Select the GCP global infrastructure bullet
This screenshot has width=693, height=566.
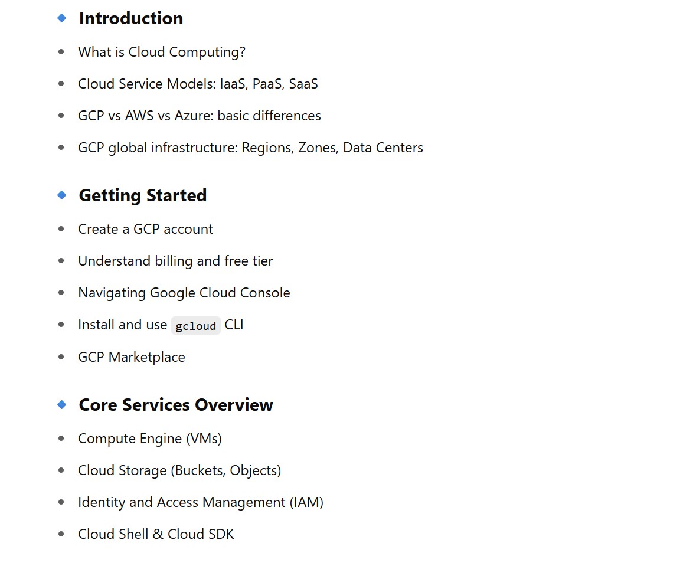click(x=250, y=148)
